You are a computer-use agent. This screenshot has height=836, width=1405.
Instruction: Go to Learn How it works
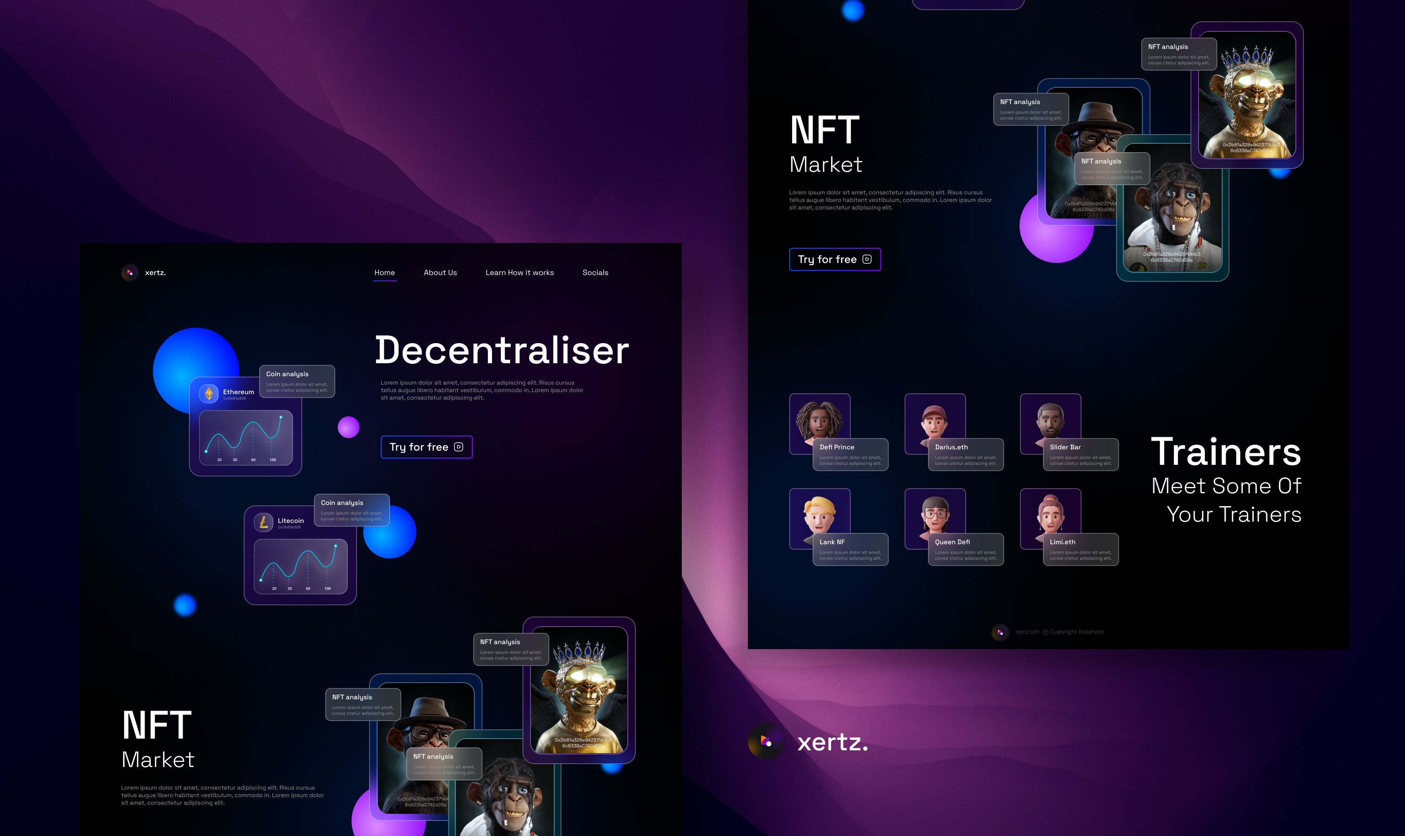[x=520, y=273]
